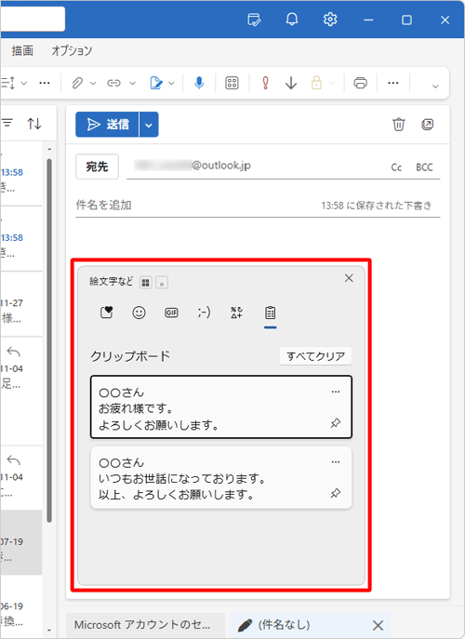The image size is (465, 639).
Task: Pin the いつもお世話になっております clipboard item
Action: click(336, 493)
